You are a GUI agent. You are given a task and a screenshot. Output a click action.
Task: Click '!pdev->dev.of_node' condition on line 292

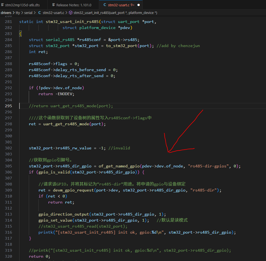60,88
